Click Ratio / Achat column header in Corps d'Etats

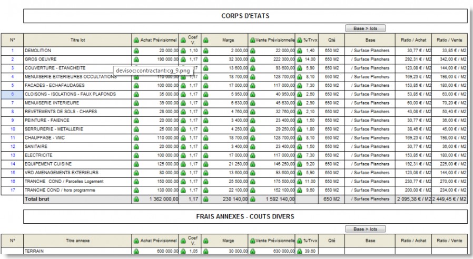(413, 40)
